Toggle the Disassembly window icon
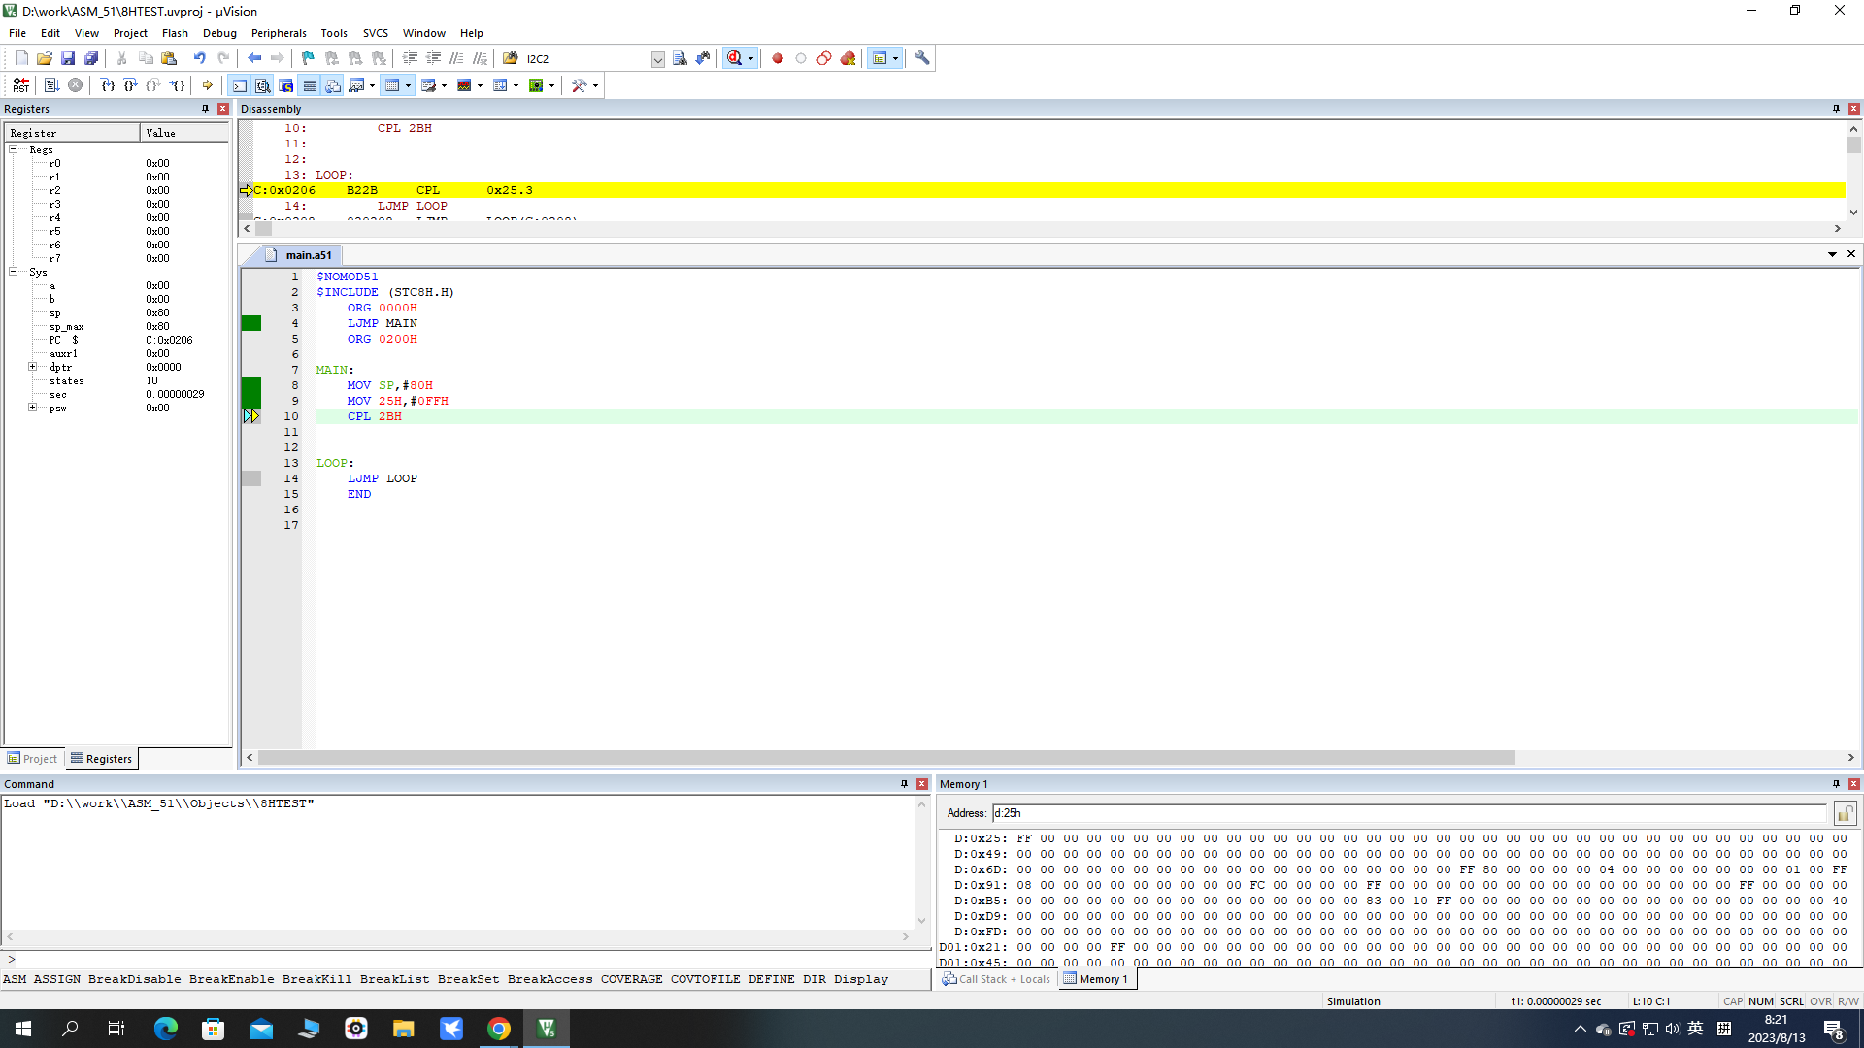This screenshot has width=1864, height=1048. coord(263,85)
